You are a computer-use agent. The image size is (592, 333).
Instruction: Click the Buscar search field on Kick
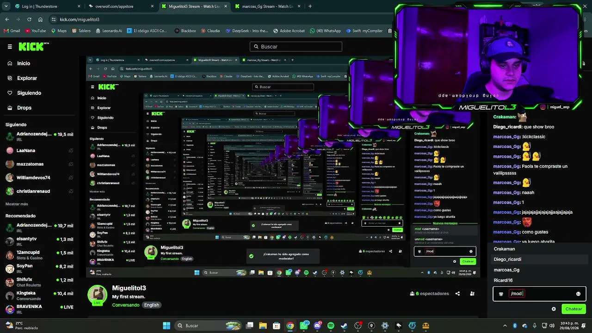coord(296,47)
